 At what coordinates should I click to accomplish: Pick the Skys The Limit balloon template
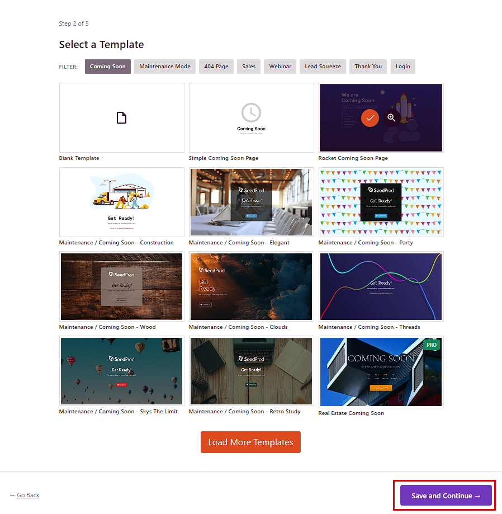pos(121,371)
